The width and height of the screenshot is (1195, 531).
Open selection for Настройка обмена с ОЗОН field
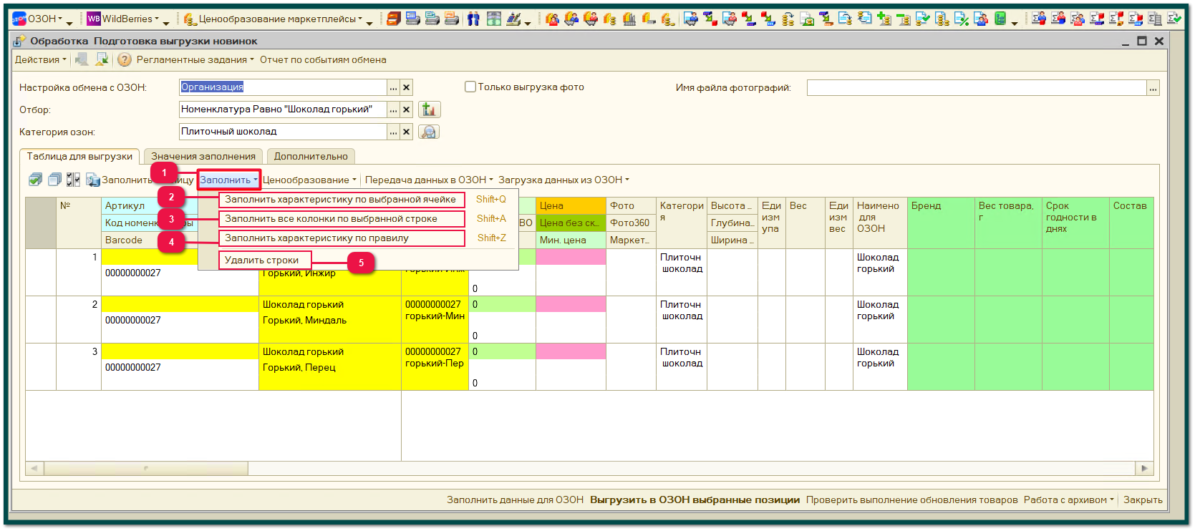click(393, 87)
